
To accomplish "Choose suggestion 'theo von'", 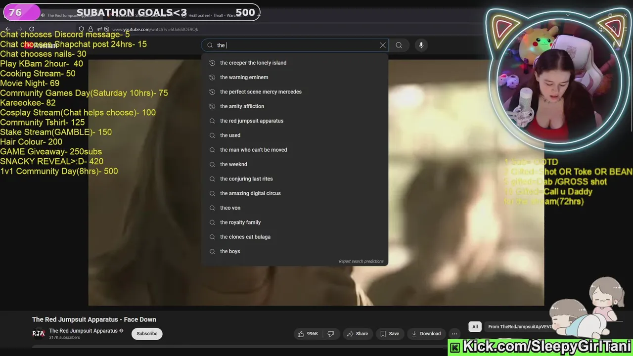I will click(295, 208).
